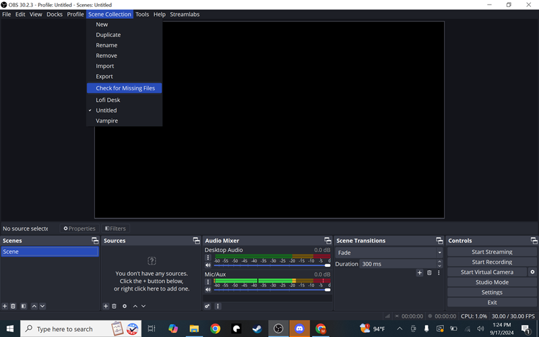Enable Studio Mode

[x=492, y=282]
